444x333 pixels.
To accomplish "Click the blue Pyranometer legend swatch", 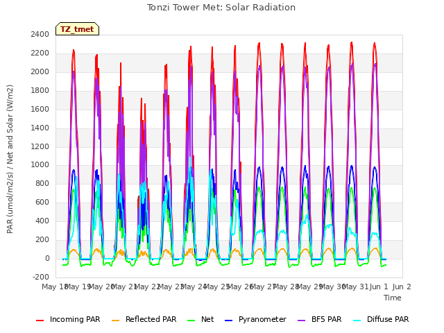I will pos(228,321).
